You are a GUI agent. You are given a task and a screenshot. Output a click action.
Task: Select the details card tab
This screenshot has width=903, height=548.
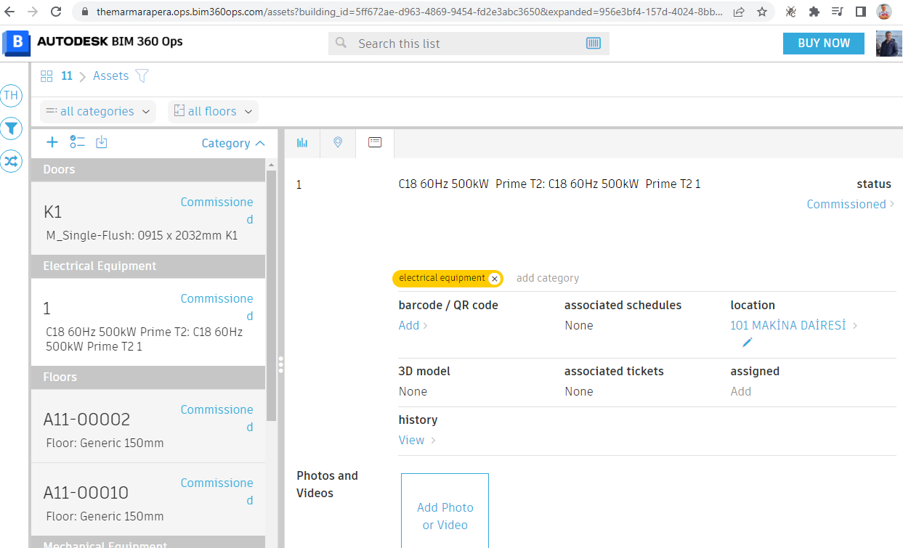(374, 143)
